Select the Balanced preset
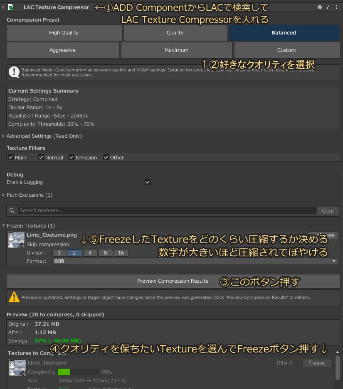Screen dimensions: 343x389 coord(284,33)
